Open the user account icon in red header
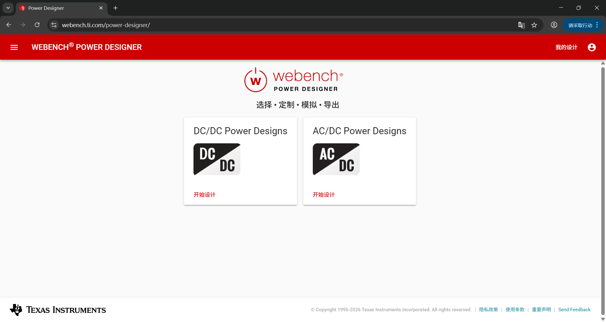 [x=592, y=47]
